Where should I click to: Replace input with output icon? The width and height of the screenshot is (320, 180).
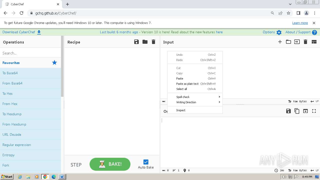[305, 111]
